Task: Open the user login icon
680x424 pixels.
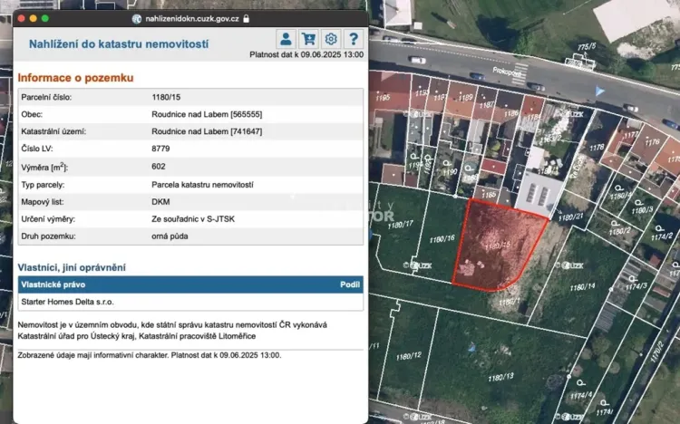Action: 287,39
